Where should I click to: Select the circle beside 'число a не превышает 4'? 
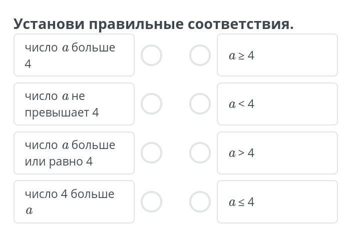pos(151,104)
